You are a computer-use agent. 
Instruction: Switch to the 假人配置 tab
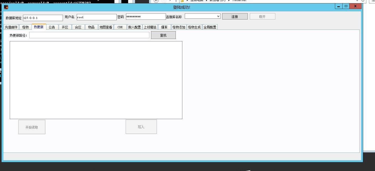tap(134, 27)
